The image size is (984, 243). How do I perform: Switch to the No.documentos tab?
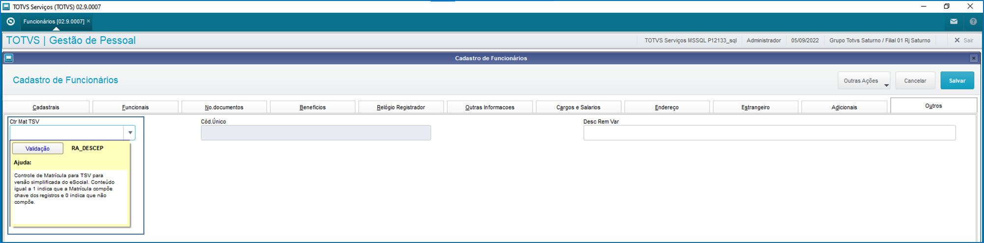pos(224,107)
